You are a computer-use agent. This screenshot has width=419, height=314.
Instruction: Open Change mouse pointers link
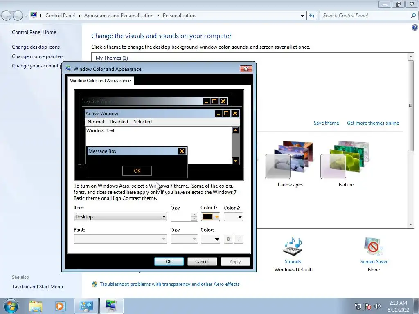tap(38, 56)
